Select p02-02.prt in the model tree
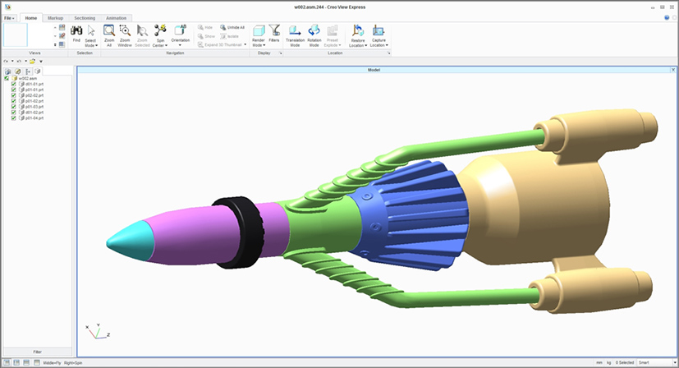The image size is (679, 368). pyautogui.click(x=34, y=95)
